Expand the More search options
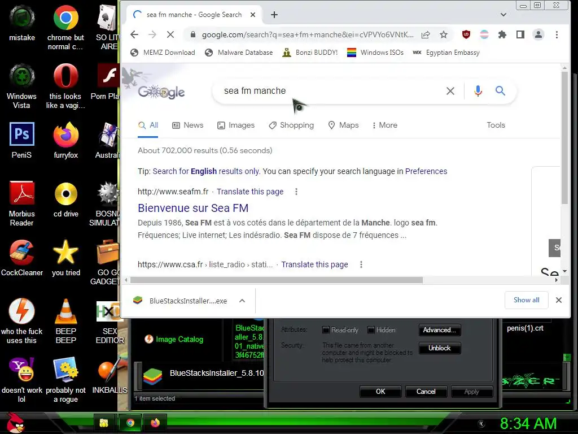The image size is (578, 434). (x=384, y=125)
